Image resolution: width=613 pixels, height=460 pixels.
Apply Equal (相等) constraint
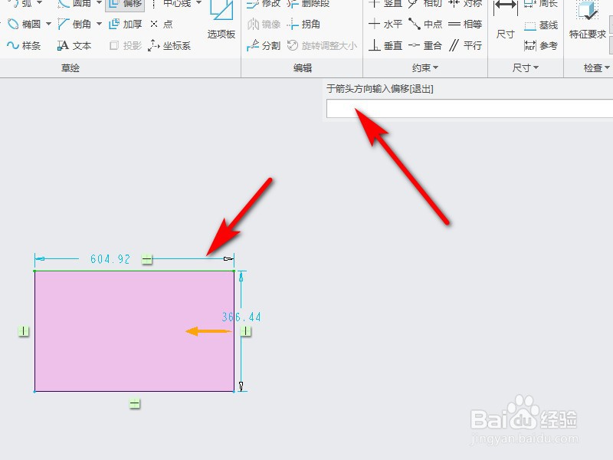[x=465, y=25]
